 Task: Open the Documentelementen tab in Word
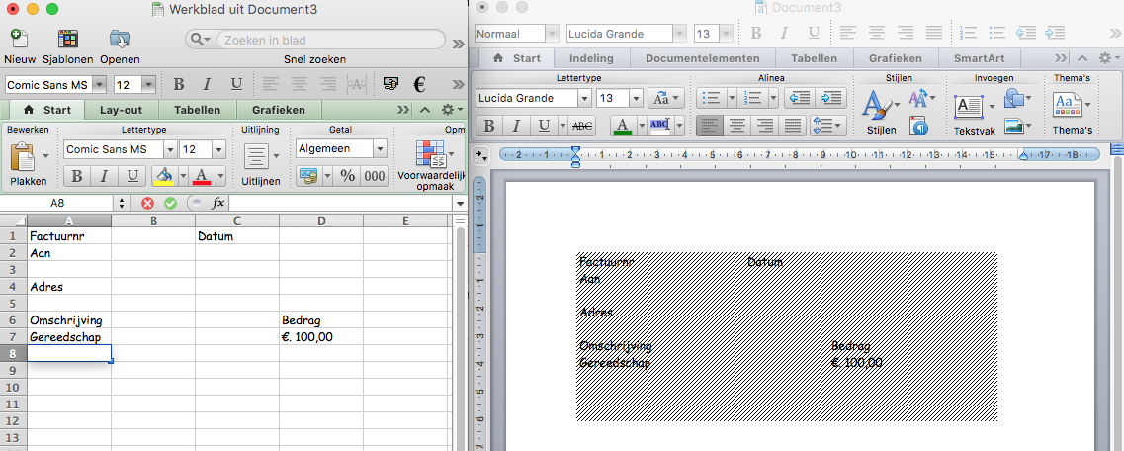coord(702,58)
